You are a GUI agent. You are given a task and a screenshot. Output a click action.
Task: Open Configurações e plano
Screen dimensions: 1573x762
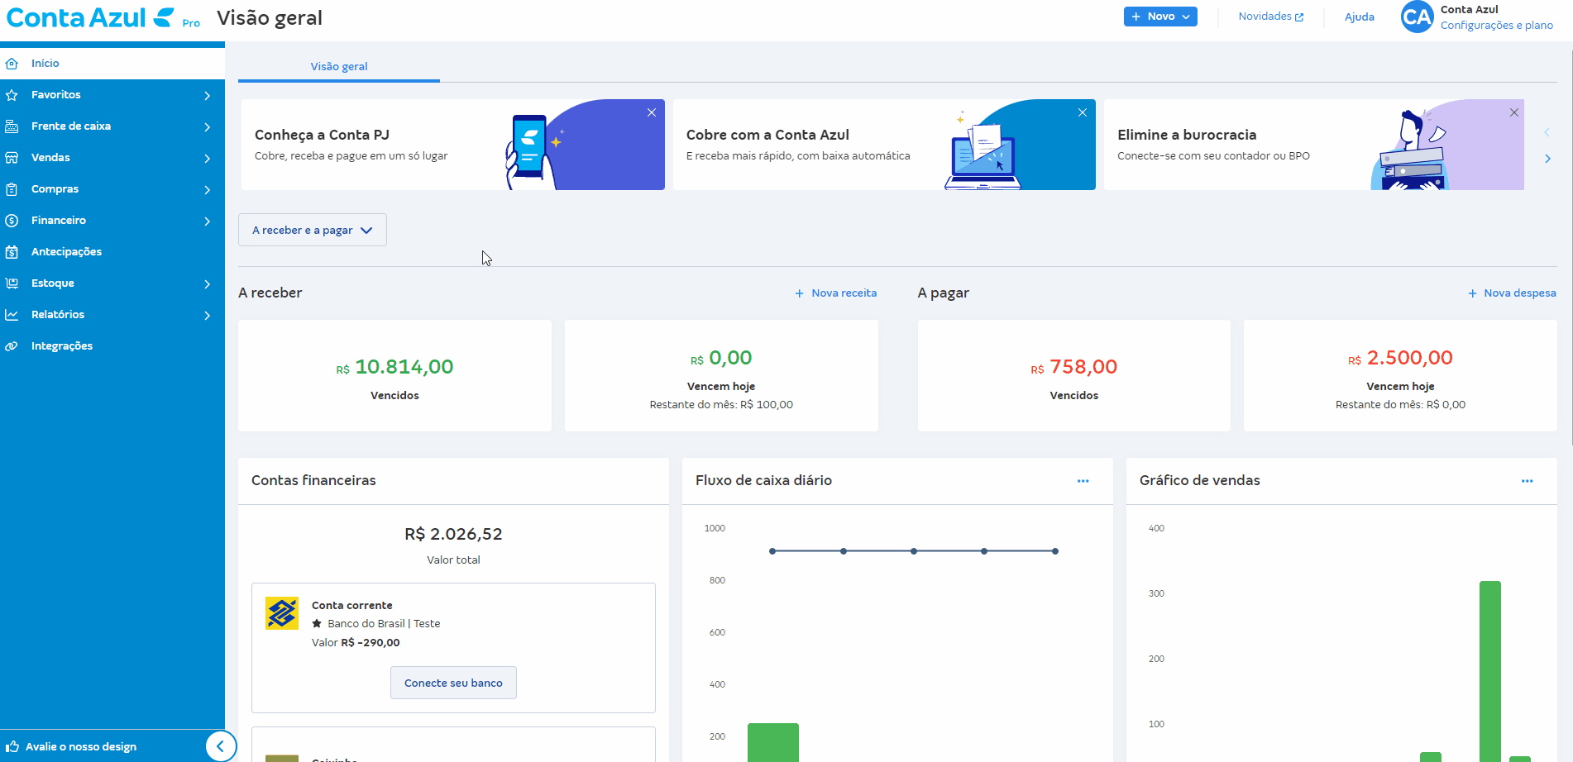[x=1496, y=26]
